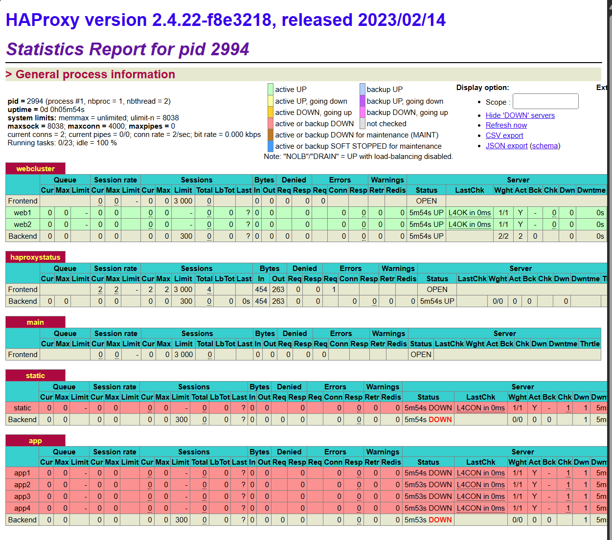Click L4CON in 0ms for app3
Viewport: 612px width, 540px height.
(481, 496)
